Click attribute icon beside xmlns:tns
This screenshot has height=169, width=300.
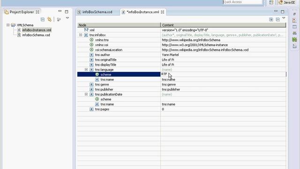tap(91, 40)
